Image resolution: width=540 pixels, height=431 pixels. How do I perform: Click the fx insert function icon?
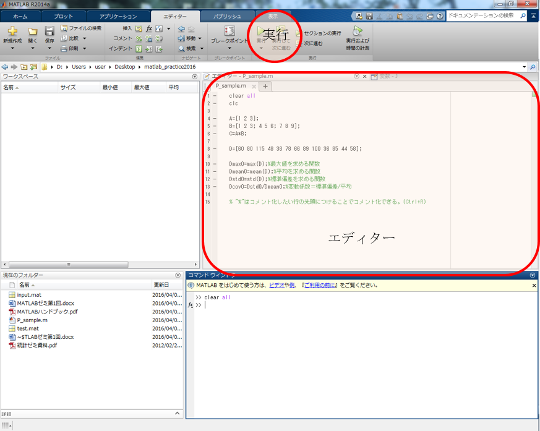(x=149, y=28)
